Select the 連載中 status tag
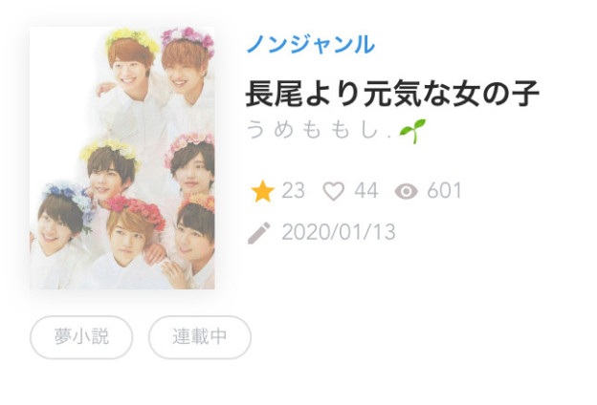 (200, 337)
